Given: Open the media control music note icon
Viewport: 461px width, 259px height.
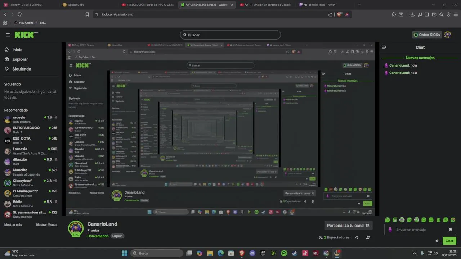Looking at the screenshot, I should [x=420, y=14].
